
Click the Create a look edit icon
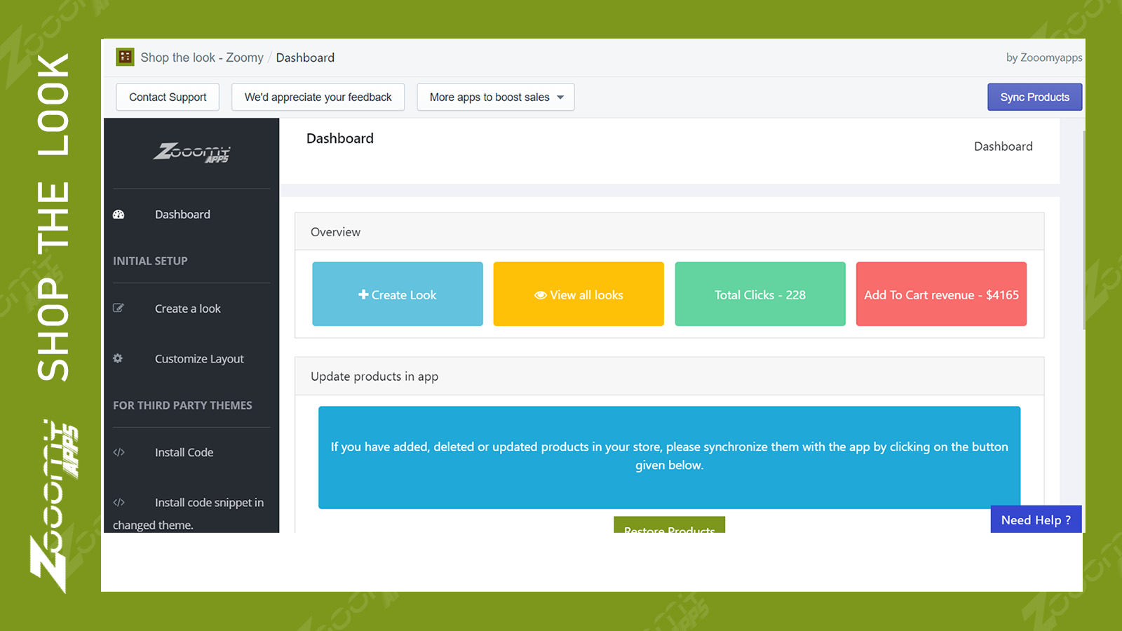119,308
